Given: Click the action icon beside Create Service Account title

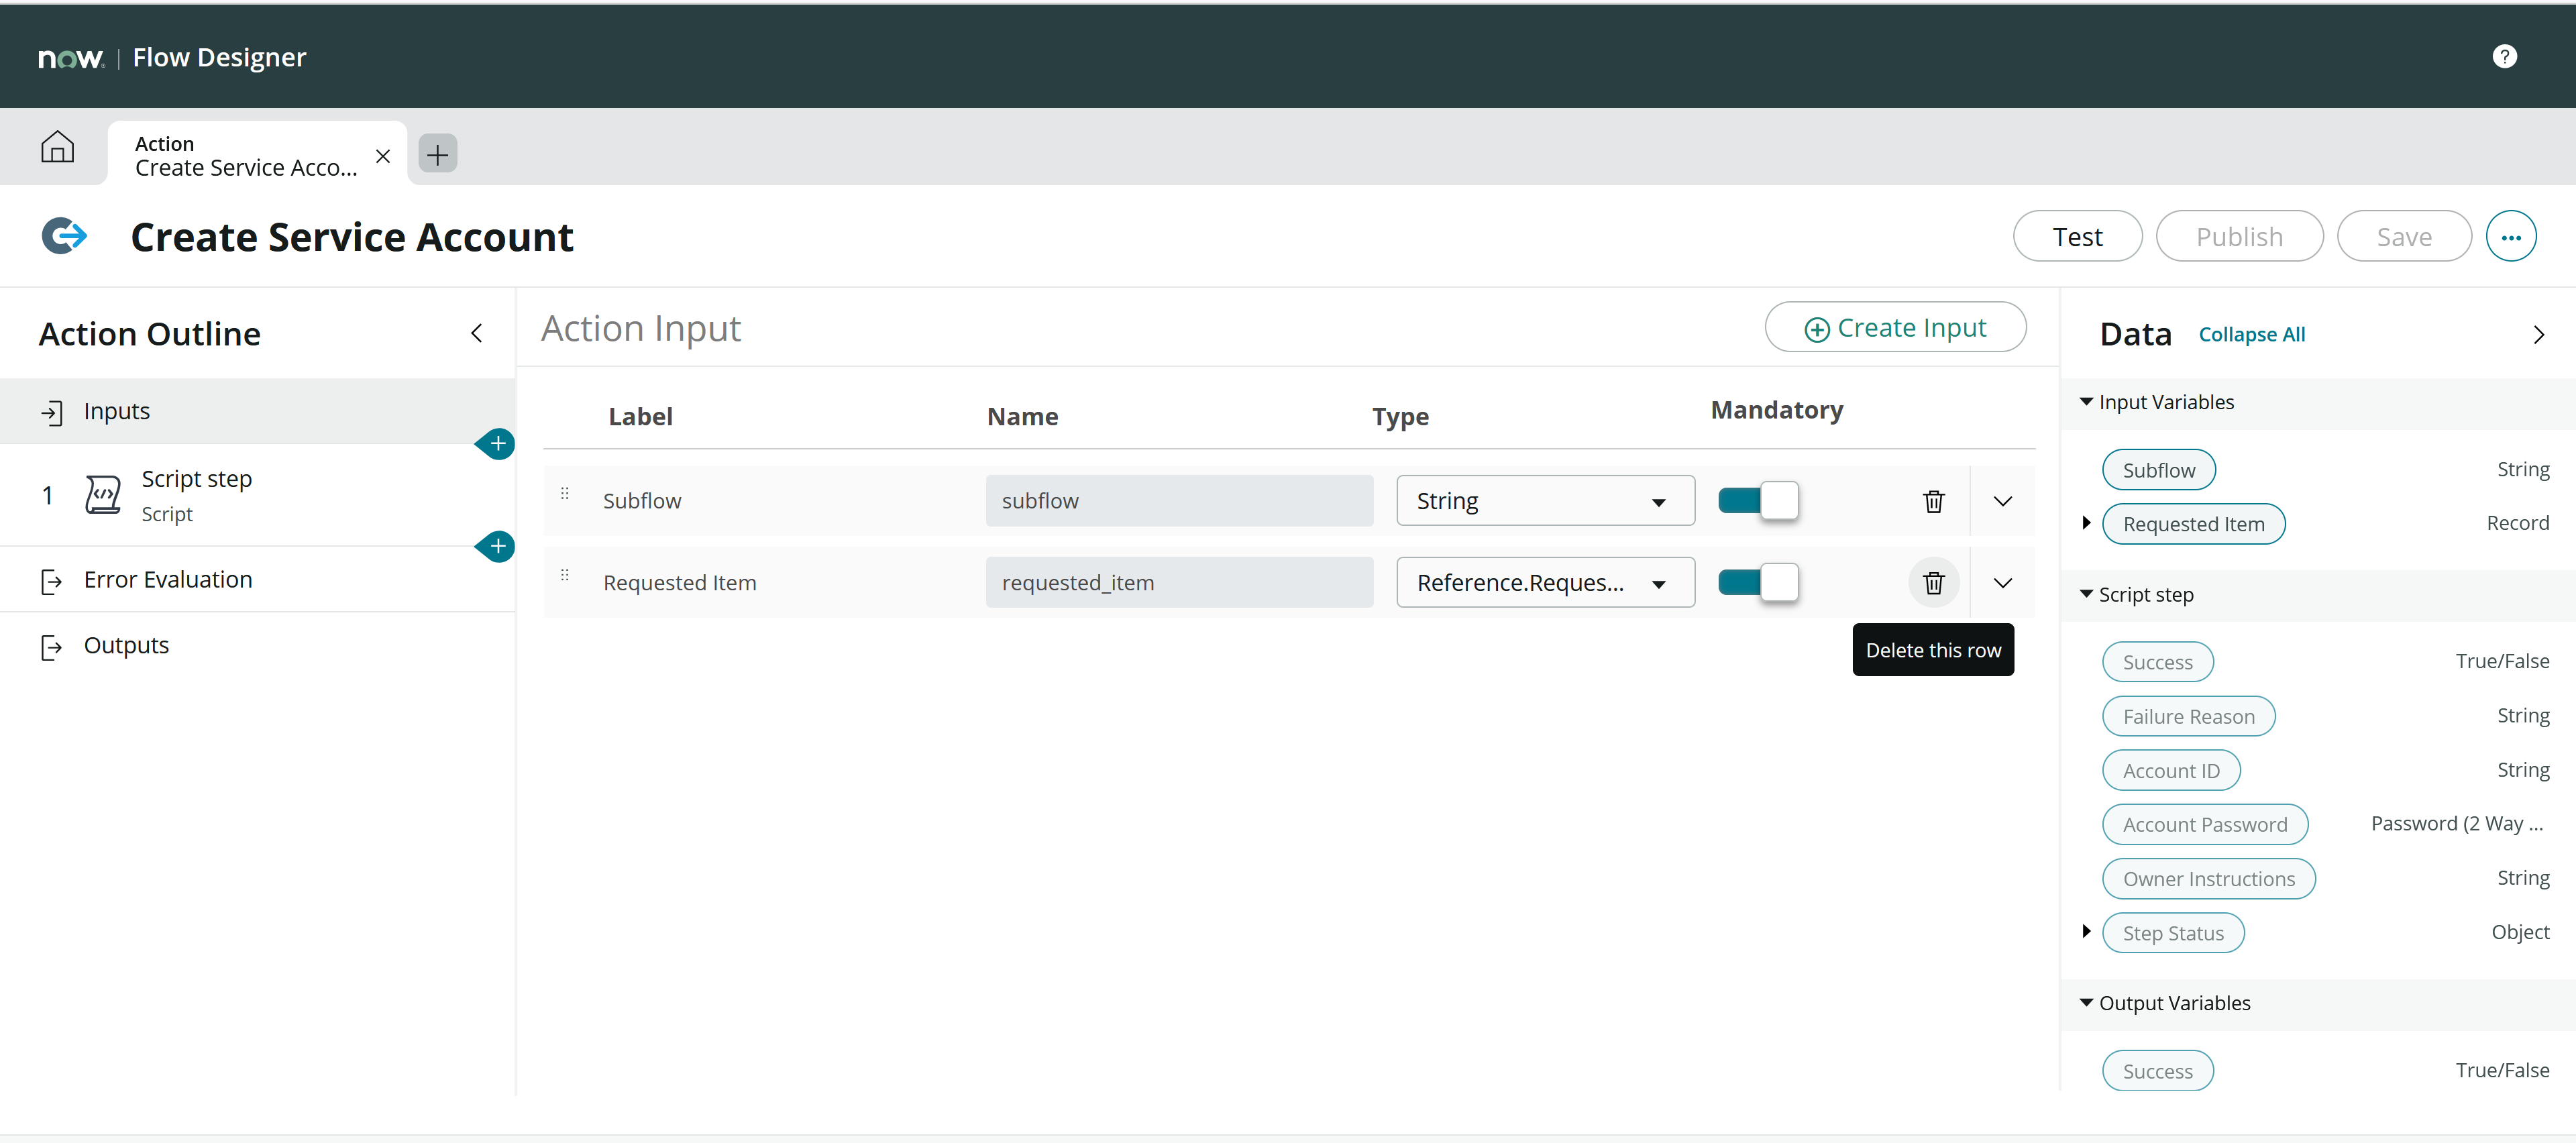Looking at the screenshot, I should point(64,236).
